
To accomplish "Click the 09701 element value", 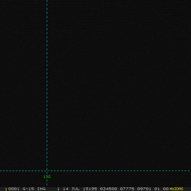I will pyautogui.click(x=144, y=189).
